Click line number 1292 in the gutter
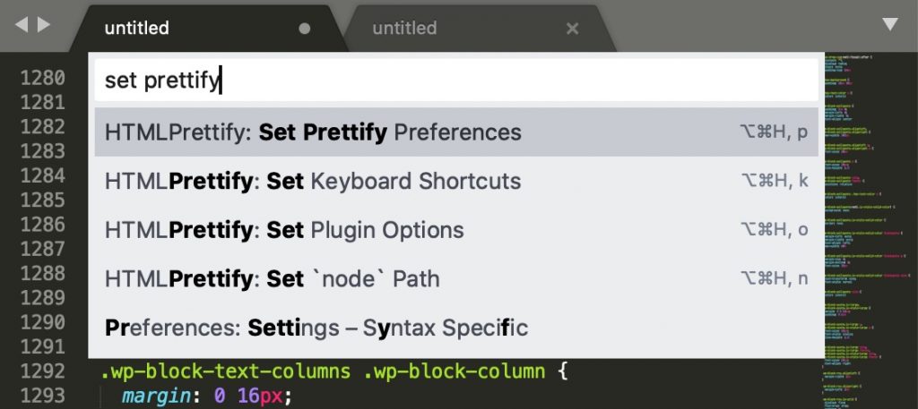918x409 pixels. tap(43, 371)
